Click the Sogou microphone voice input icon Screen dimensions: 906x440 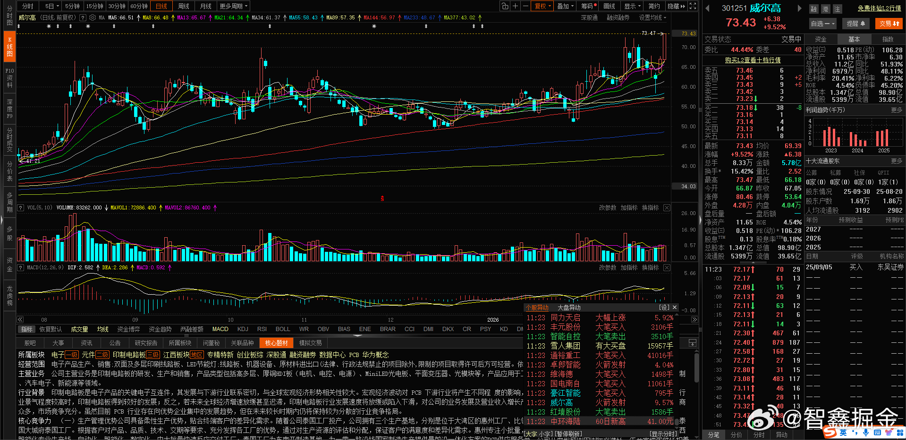[x=866, y=433]
